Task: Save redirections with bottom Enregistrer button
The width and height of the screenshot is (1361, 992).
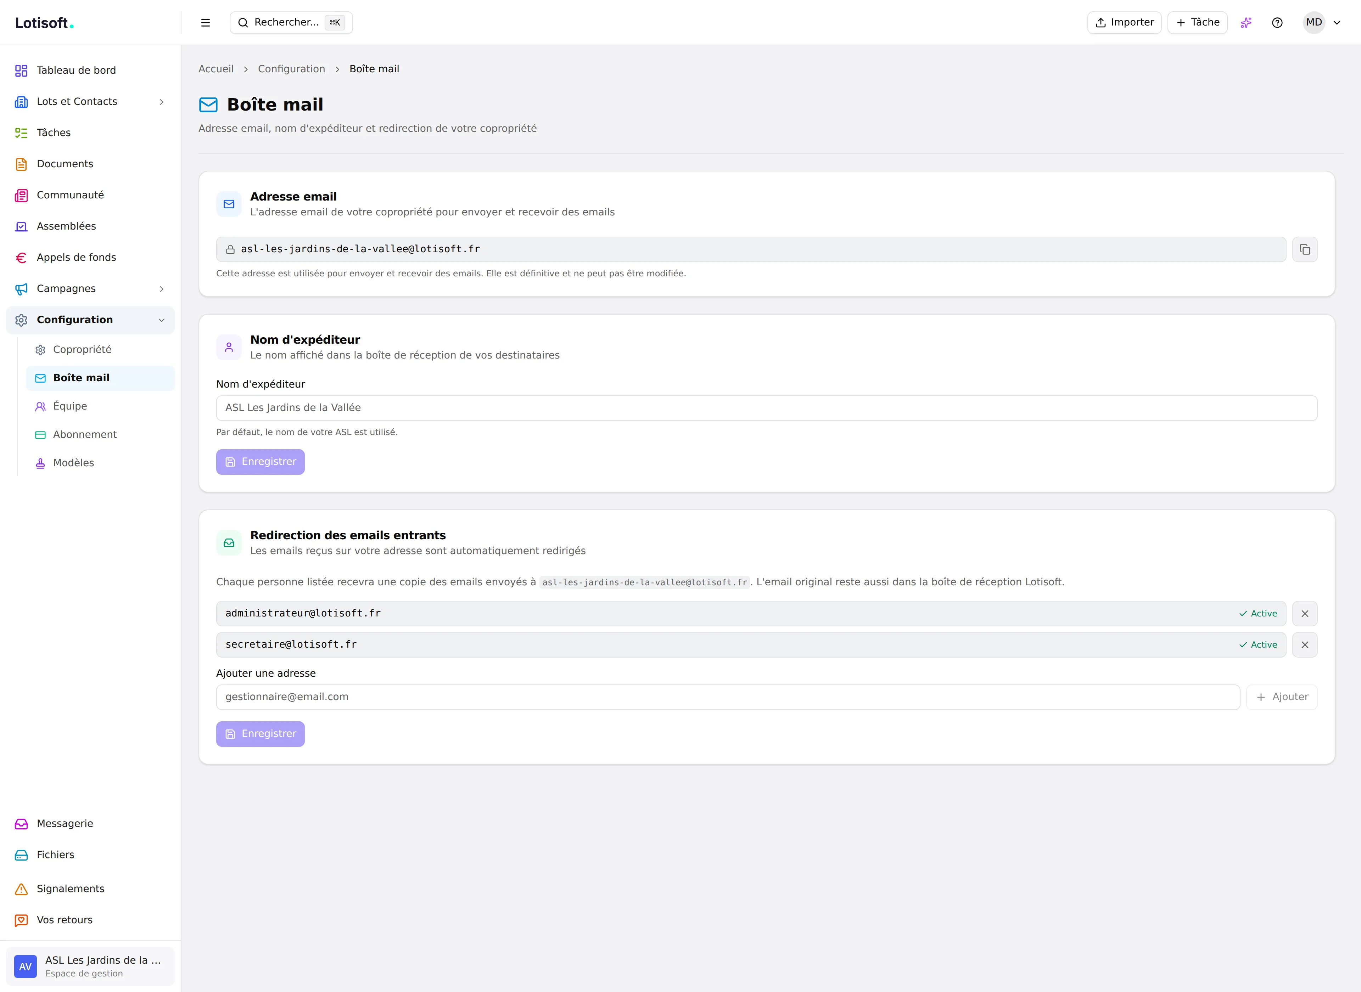Action: (260, 734)
